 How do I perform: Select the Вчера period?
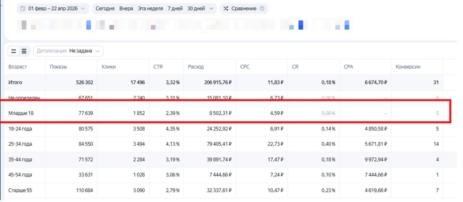coord(126,9)
